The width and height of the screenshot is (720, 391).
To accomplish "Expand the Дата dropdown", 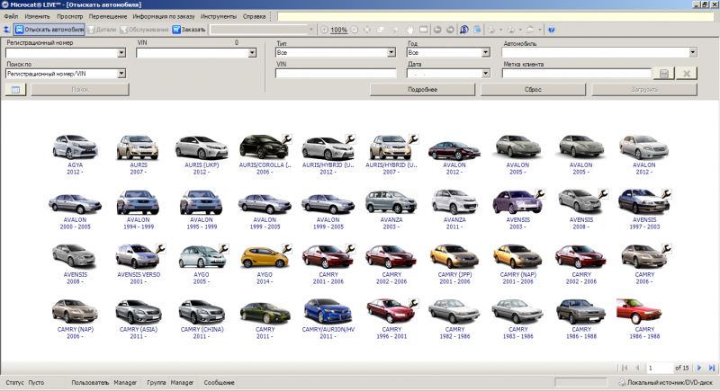I will point(486,74).
